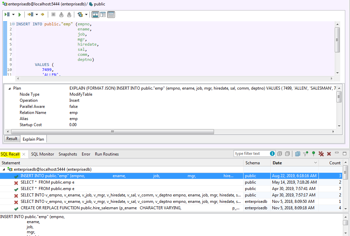This screenshot has height=236, width=350.
Task: Open the connection plug dropdown arrow
Action: click(86, 15)
